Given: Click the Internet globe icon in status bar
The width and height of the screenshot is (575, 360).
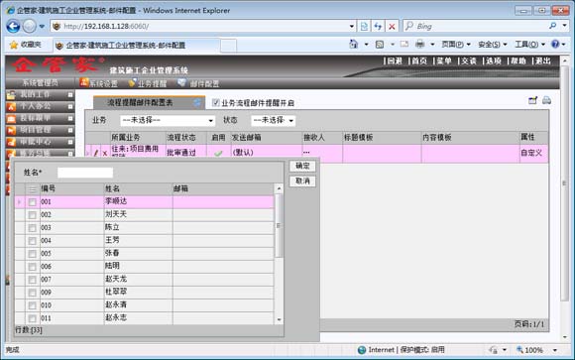Looking at the screenshot, I should pos(362,350).
